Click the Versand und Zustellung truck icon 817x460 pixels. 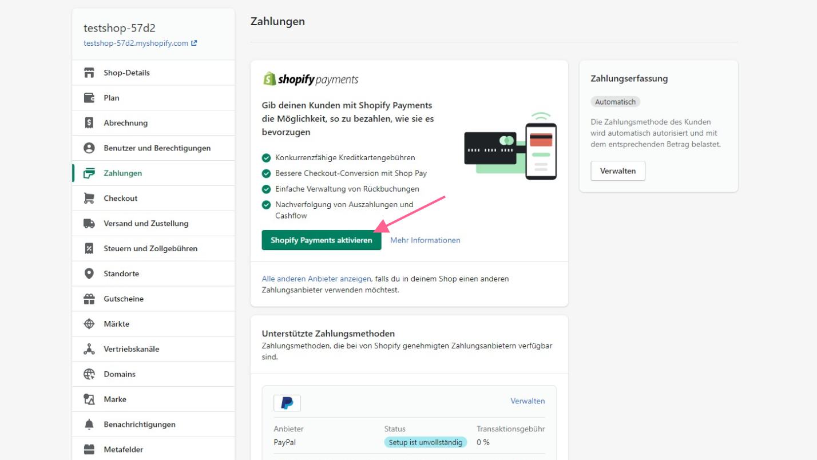tap(89, 224)
